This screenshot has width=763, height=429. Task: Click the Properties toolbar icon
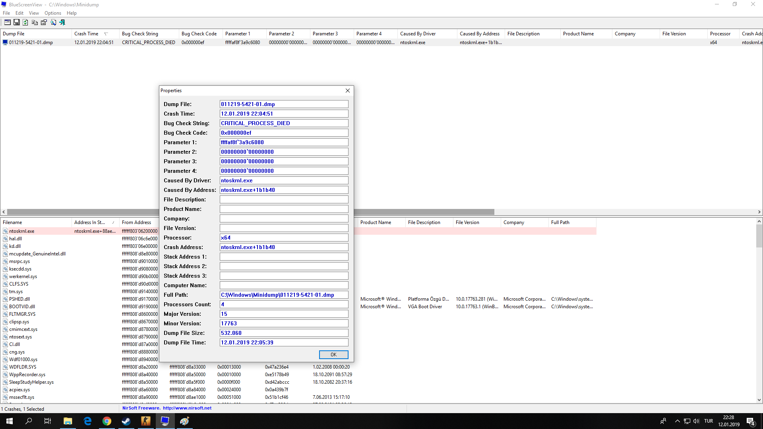(44, 22)
